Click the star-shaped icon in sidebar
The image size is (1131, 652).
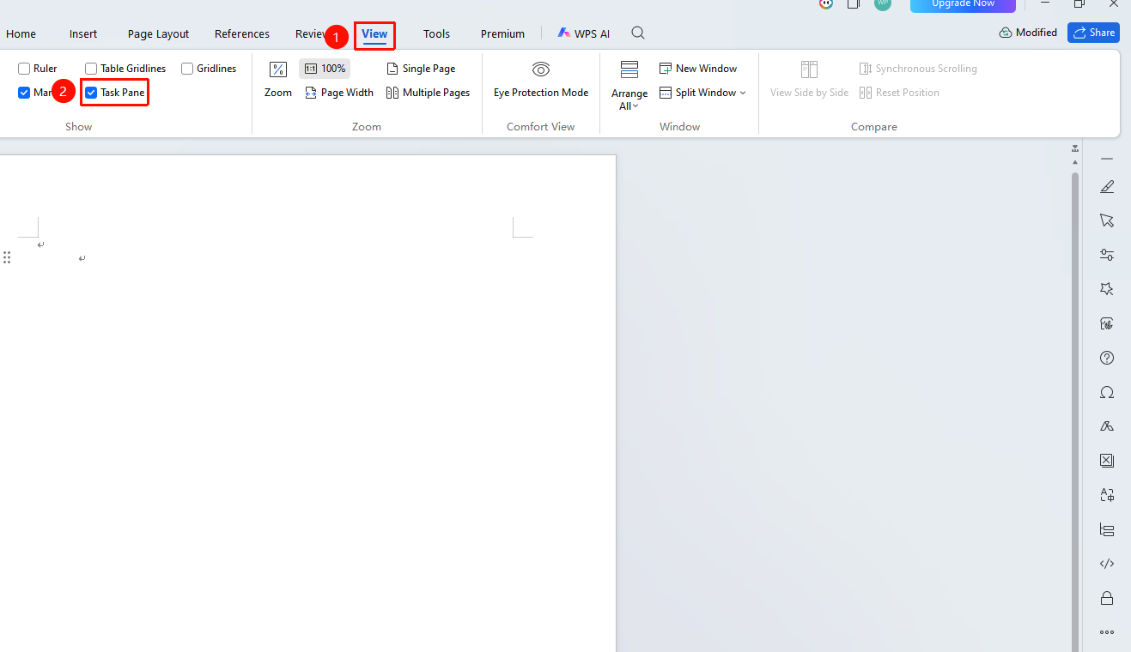1107,289
